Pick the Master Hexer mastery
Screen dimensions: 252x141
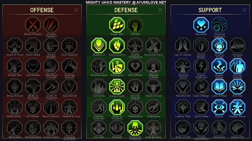pos(237,107)
